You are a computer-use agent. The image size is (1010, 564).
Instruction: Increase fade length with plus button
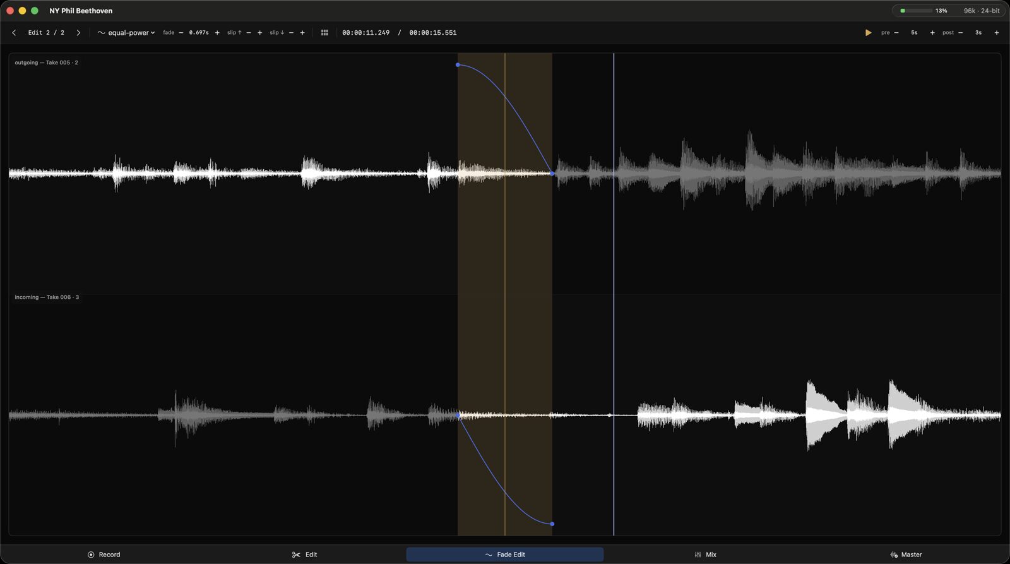coord(217,33)
